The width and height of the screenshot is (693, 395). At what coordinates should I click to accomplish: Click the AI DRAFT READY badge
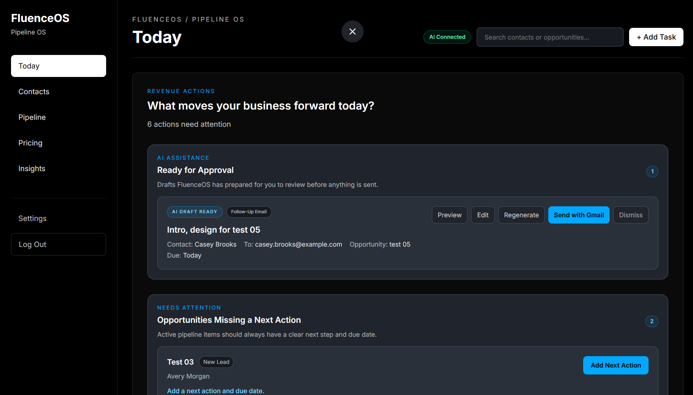195,212
